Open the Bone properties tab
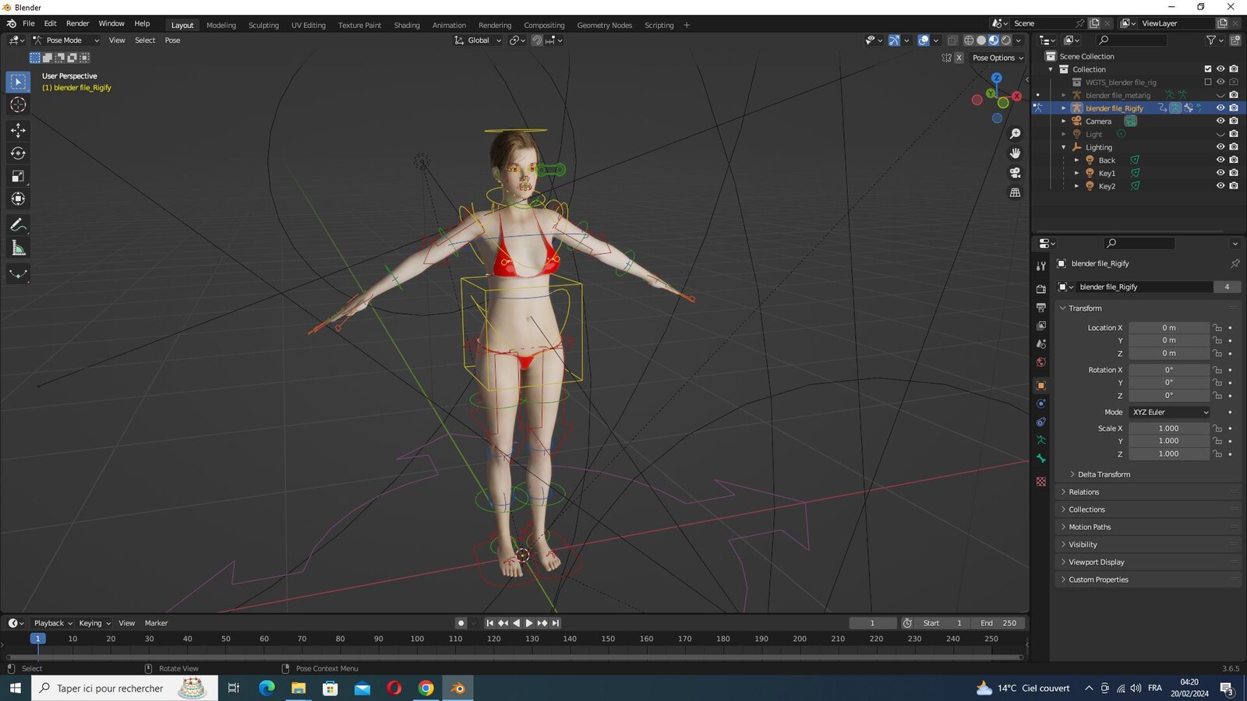This screenshot has width=1247, height=701. coord(1040,459)
